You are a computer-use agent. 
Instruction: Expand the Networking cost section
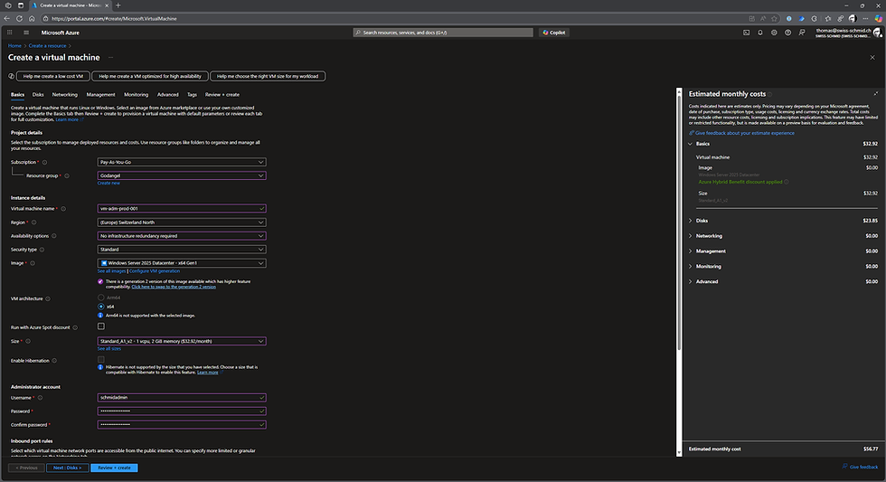(690, 236)
